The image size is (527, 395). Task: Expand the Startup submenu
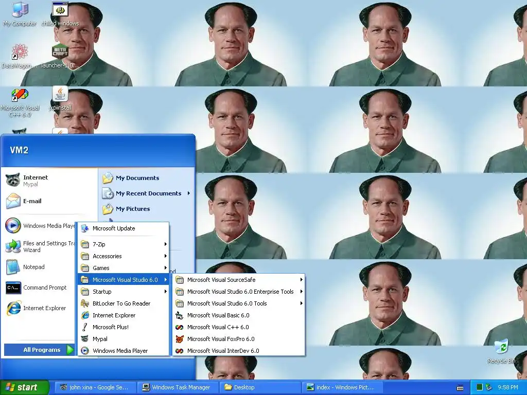pos(124,292)
